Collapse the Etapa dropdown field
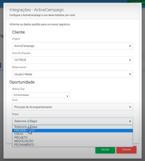Viewport: 145px width, 161px height. pyautogui.click(x=72, y=121)
